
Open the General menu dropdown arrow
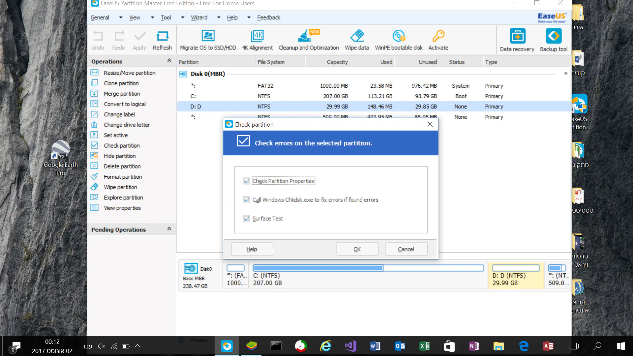pyautogui.click(x=121, y=17)
